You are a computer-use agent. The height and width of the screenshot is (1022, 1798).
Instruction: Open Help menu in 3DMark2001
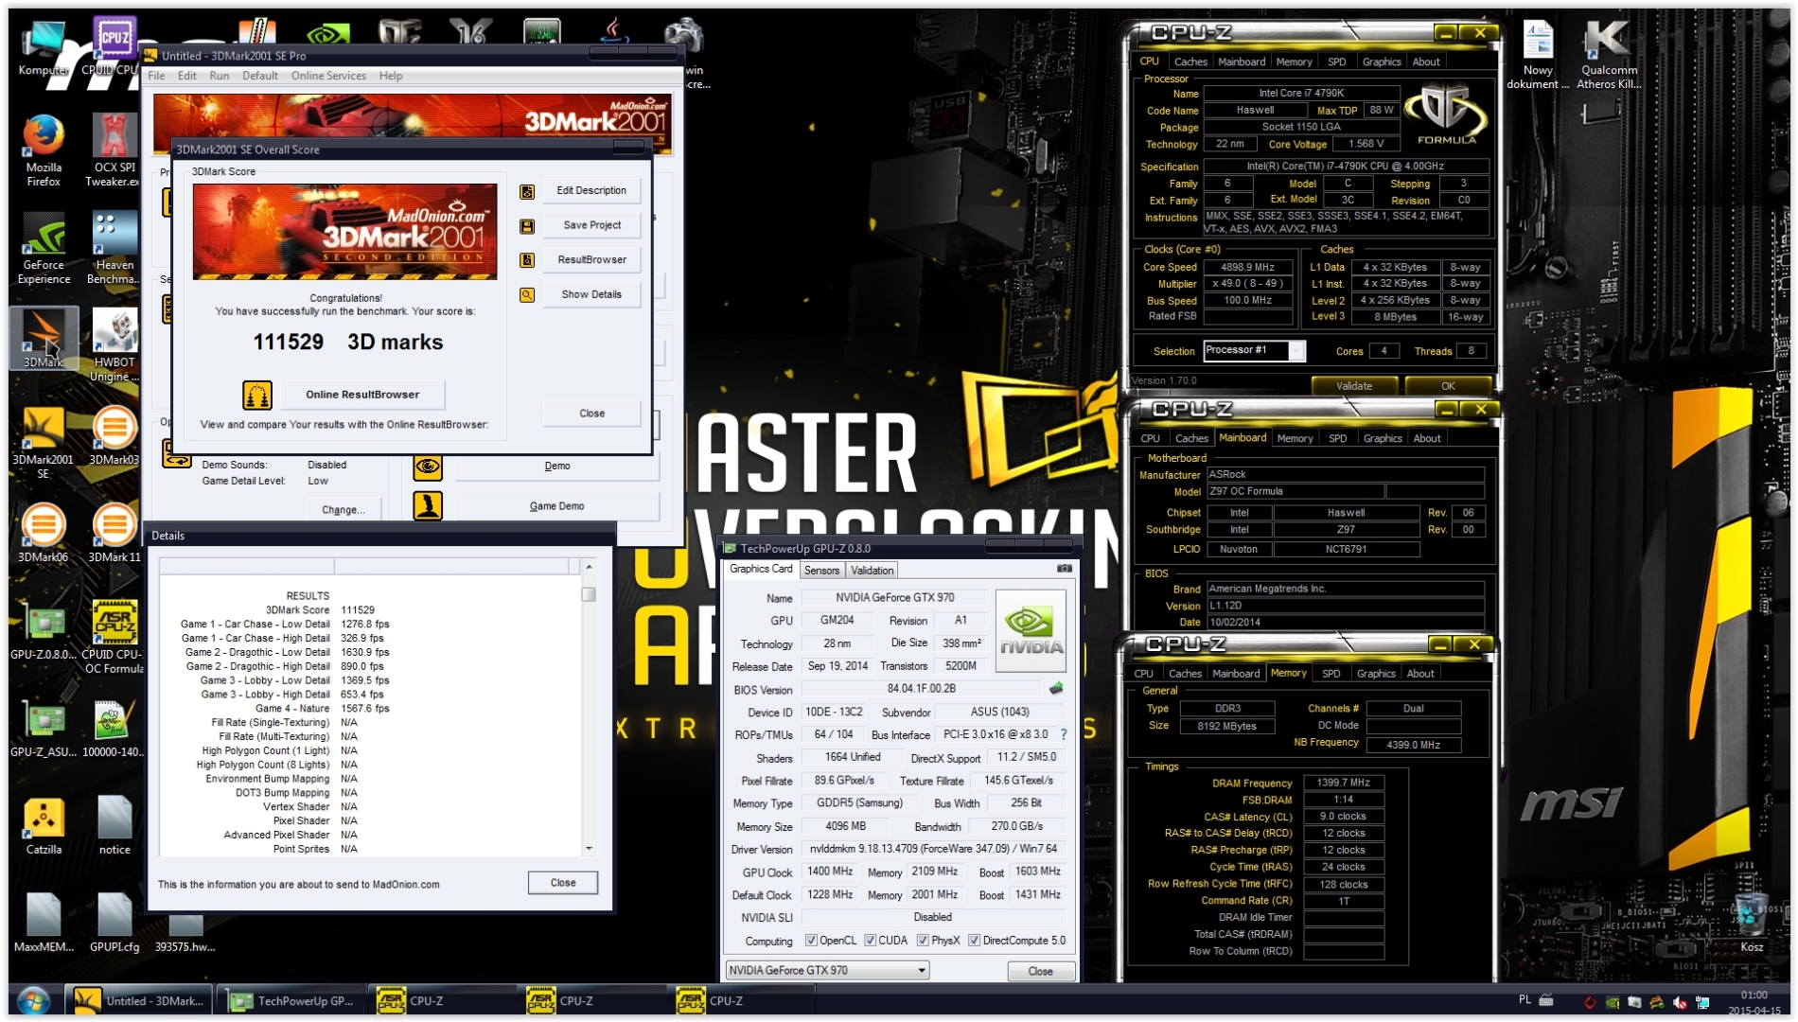(x=391, y=76)
